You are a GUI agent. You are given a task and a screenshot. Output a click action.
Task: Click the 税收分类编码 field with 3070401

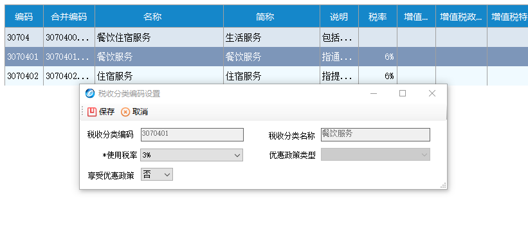click(x=192, y=134)
